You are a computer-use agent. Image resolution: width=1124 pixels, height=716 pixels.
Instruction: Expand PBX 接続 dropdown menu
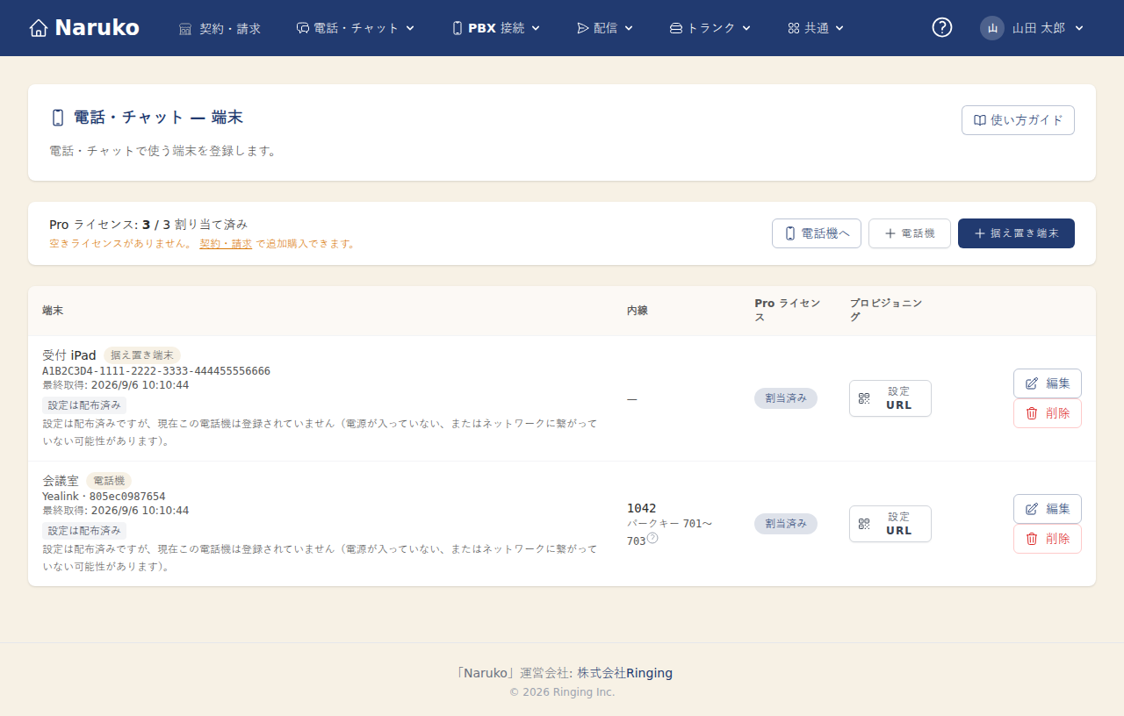496,28
